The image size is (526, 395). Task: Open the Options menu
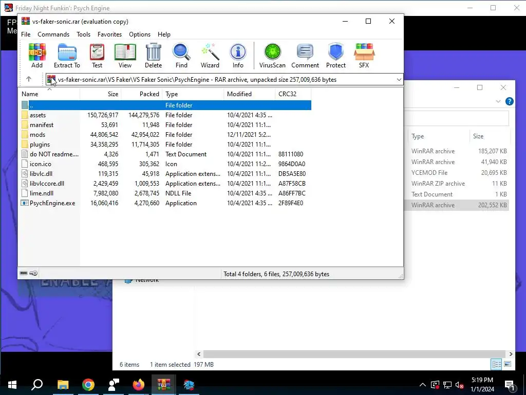click(140, 34)
